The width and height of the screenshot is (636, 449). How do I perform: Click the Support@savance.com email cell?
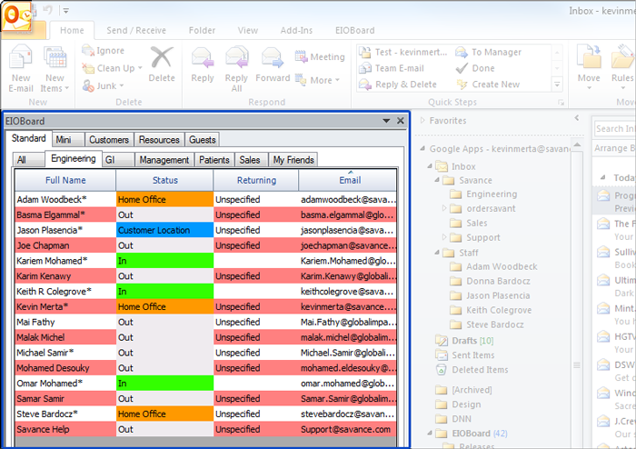pyautogui.click(x=348, y=430)
